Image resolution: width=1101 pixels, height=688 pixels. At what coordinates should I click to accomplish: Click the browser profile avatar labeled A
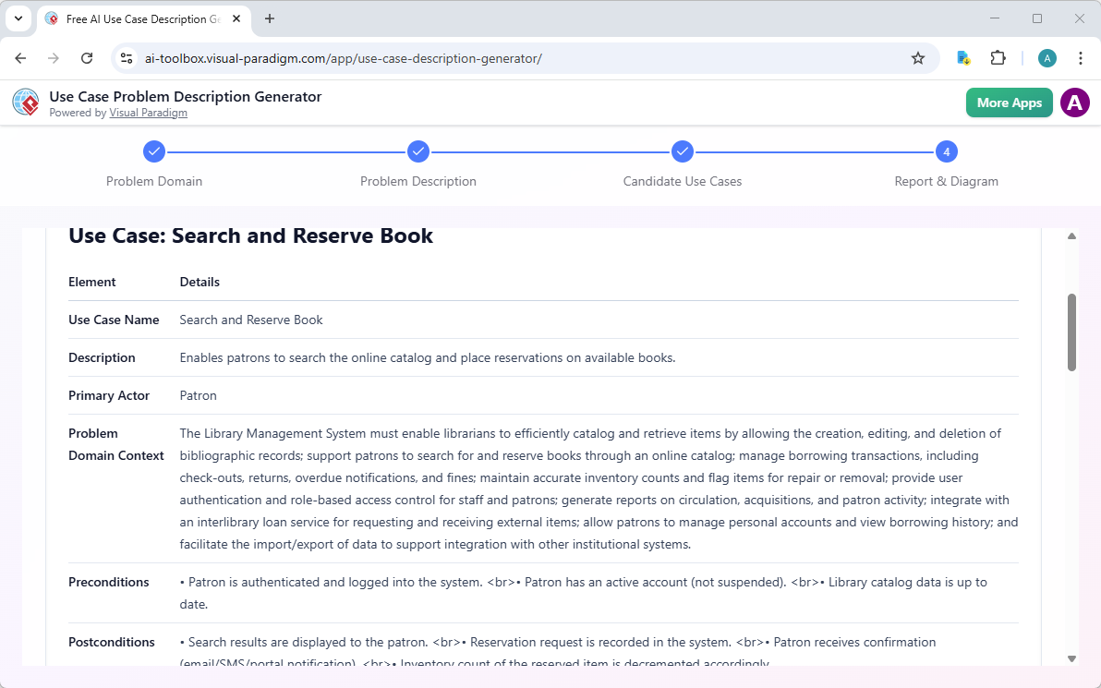[x=1047, y=57]
